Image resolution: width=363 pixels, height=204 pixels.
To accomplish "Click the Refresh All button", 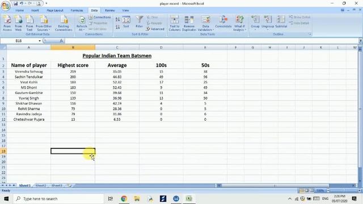I will tap(82, 23).
